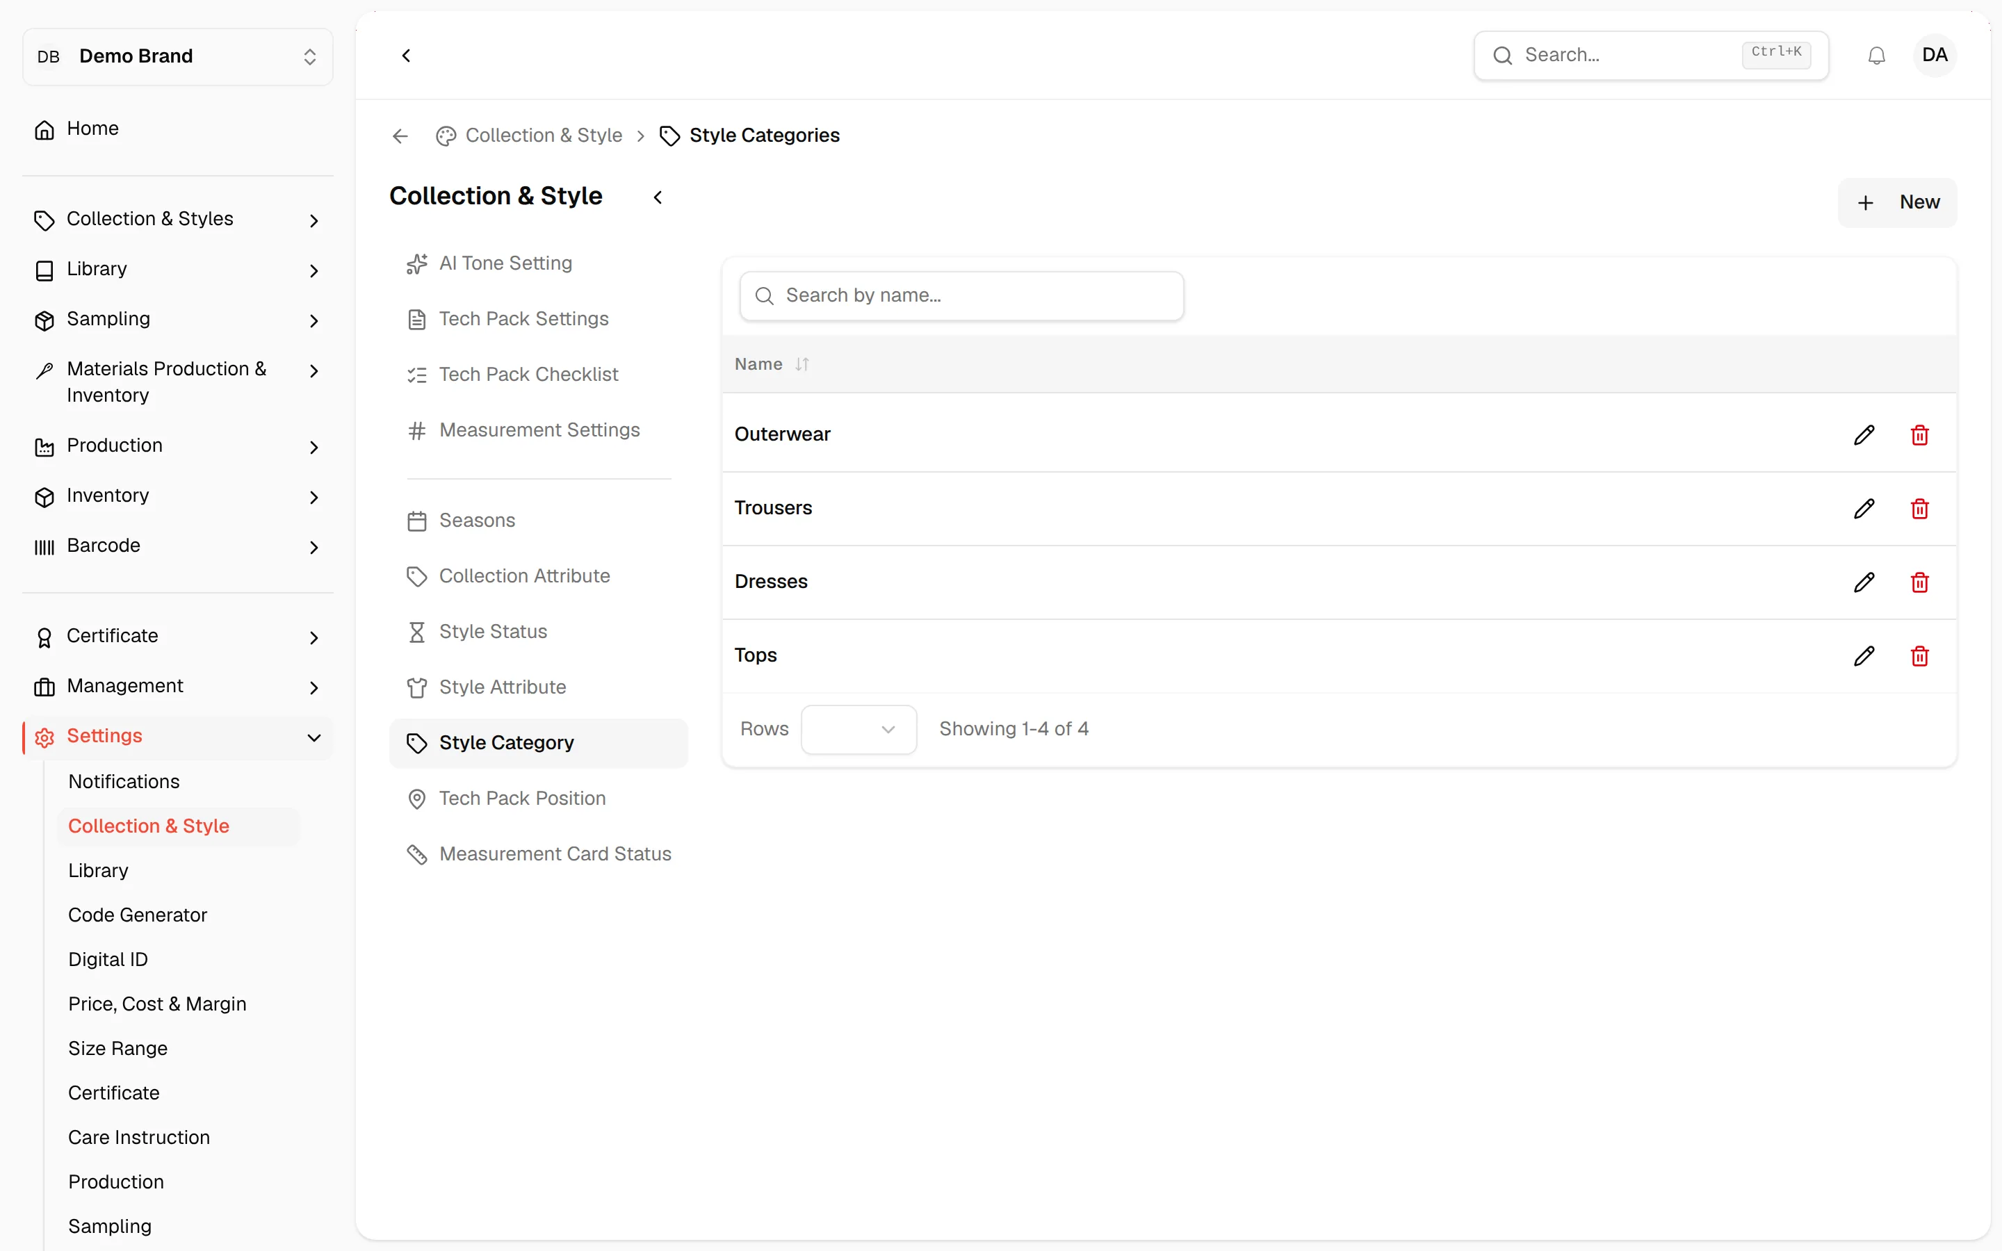The image size is (2002, 1251).
Task: Open Style Attribute settings
Action: click(x=539, y=687)
